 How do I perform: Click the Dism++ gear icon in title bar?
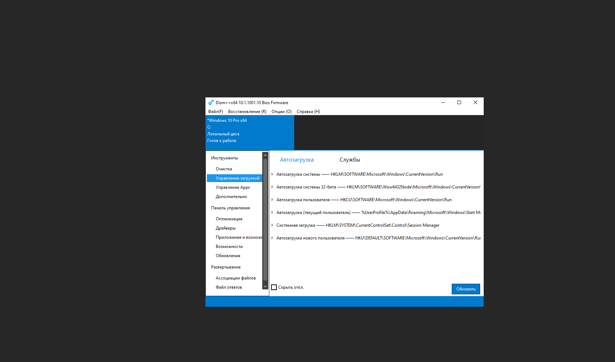click(x=211, y=103)
